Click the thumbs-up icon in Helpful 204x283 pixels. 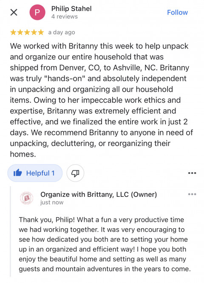[x=18, y=173]
